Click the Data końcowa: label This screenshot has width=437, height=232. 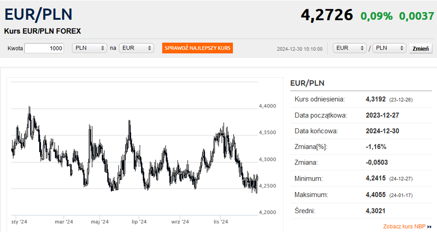click(316, 131)
